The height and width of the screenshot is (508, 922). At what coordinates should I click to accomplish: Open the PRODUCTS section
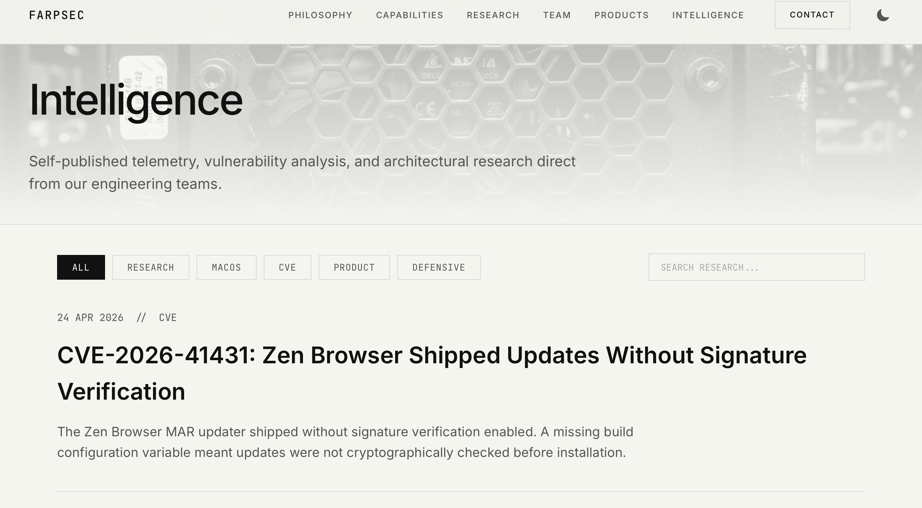(x=621, y=15)
